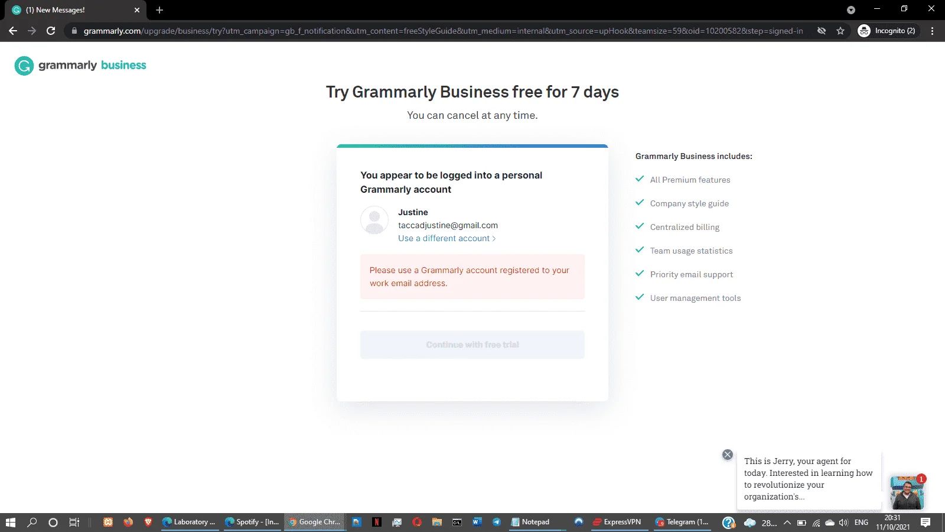Viewport: 945px width, 532px height.
Task: Launch Brave browser from the taskbar
Action: [x=148, y=522]
